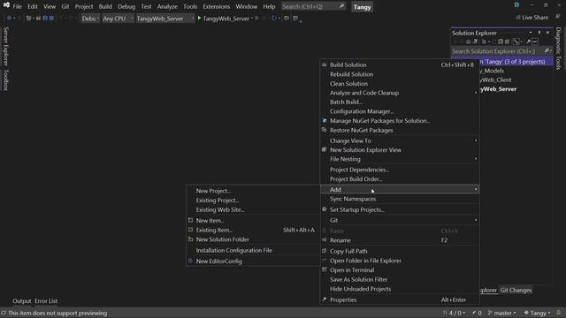Expand the Analyze and Code Cleanup submenu
The width and height of the screenshot is (566, 318).
(x=400, y=93)
